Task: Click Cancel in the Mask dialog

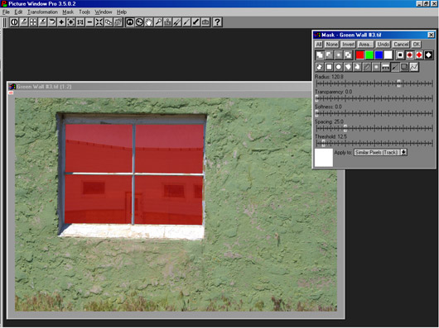Action: coord(401,45)
